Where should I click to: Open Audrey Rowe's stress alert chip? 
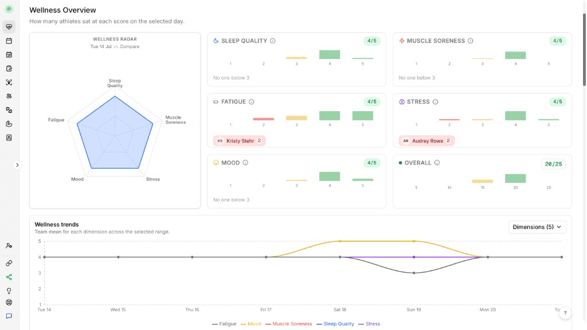tap(426, 141)
